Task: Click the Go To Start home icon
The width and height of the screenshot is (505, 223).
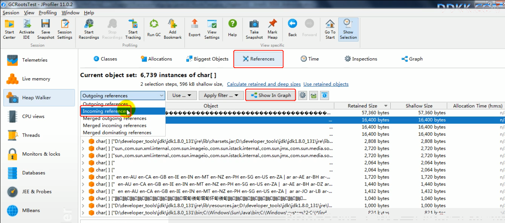Action: click(330, 29)
